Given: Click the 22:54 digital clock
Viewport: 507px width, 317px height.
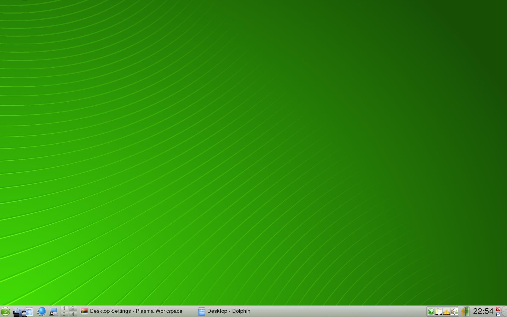Looking at the screenshot, I should point(483,311).
